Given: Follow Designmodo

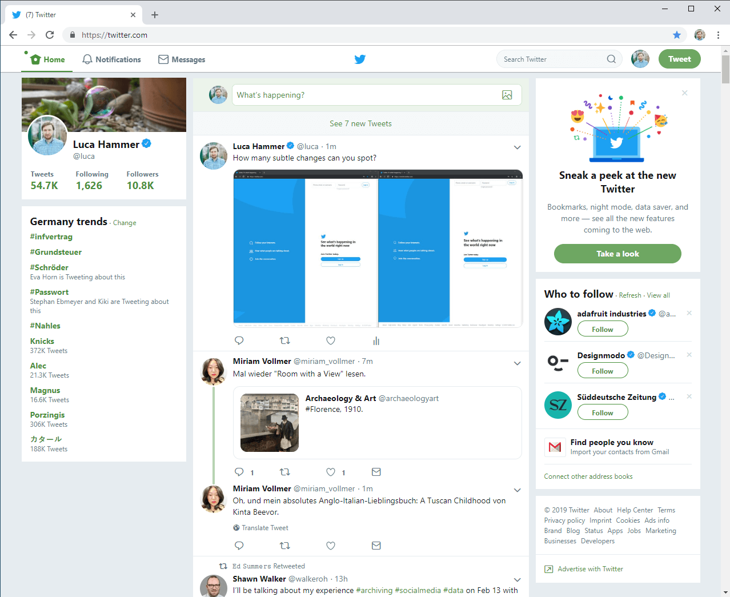Looking at the screenshot, I should pos(603,371).
